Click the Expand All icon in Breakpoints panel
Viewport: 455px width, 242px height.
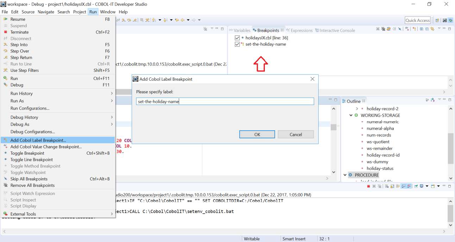(422, 30)
